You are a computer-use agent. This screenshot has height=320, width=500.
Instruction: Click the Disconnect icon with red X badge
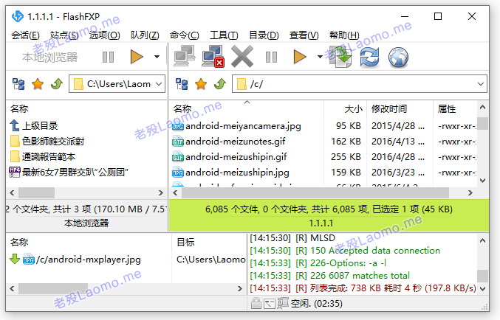point(213,56)
